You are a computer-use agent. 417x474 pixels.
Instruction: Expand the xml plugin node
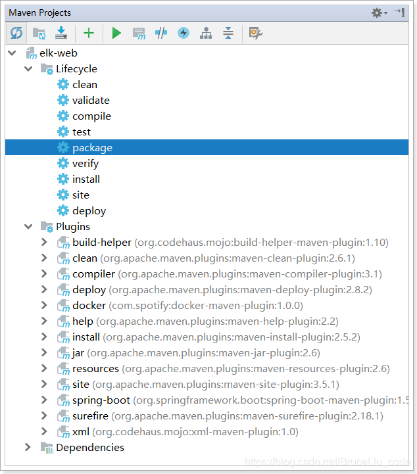pos(44,431)
